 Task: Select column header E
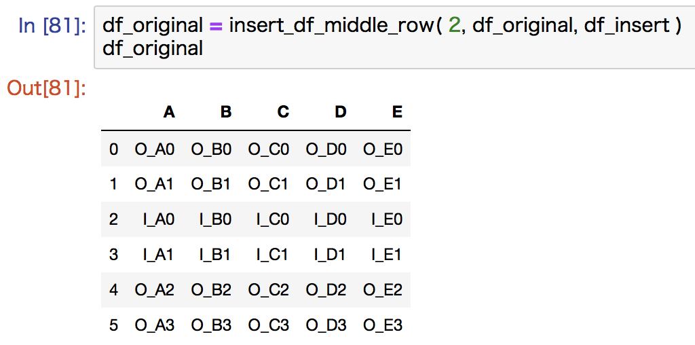(x=397, y=112)
